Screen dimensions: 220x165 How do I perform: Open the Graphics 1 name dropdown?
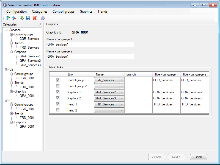click(x=122, y=92)
